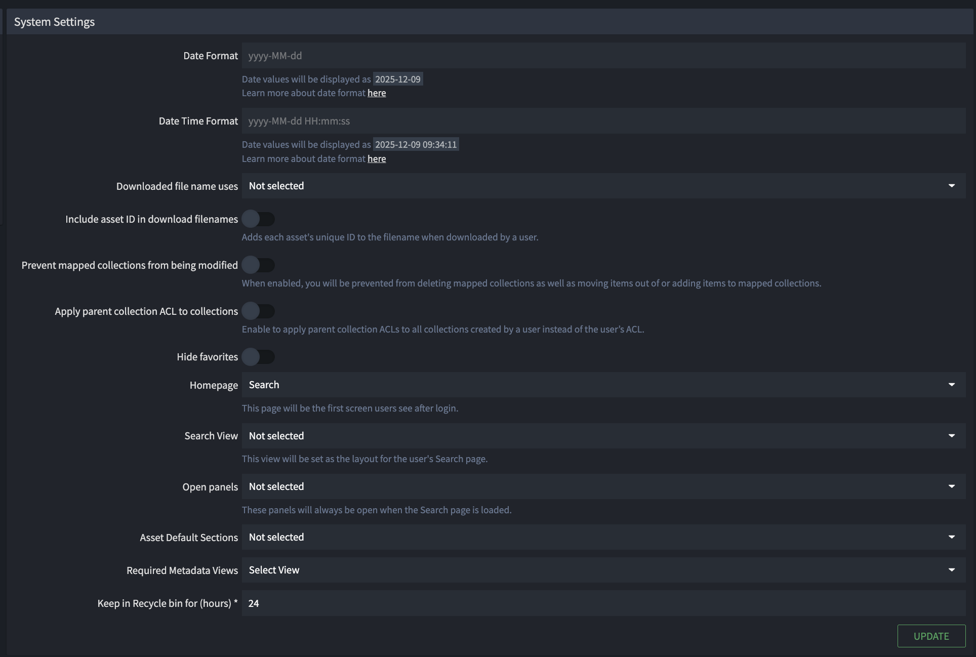Screen dimensions: 976x657
Task: Click the caret arrow on Required Metadata Views
Action: tap(952, 570)
